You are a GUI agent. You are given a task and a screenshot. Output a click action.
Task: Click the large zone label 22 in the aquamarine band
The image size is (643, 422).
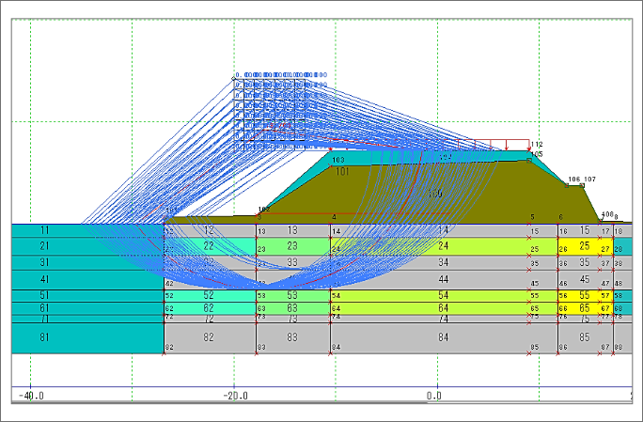point(209,245)
